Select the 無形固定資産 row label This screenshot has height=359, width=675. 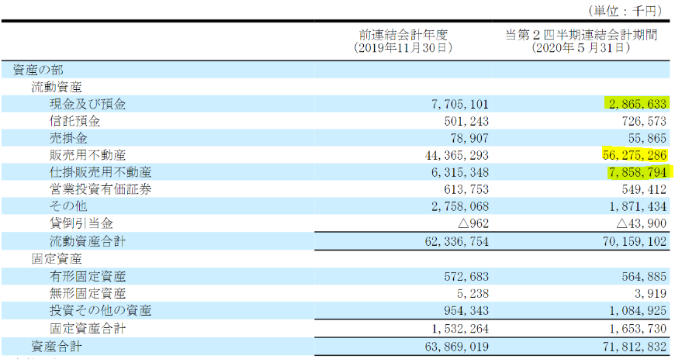click(88, 294)
